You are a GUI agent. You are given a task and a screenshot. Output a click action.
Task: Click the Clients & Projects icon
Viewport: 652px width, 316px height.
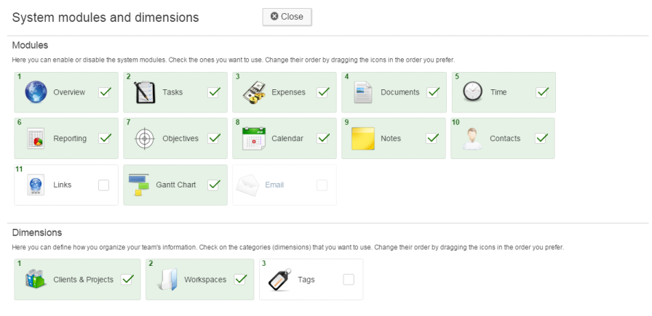click(36, 280)
